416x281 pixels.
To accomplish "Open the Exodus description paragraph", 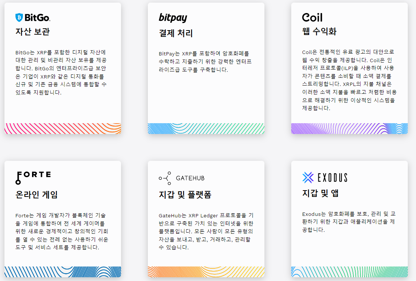I will click(349, 222).
